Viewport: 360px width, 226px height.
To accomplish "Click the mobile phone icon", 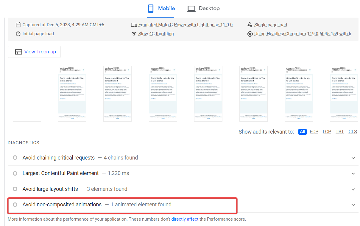I will pos(151,8).
